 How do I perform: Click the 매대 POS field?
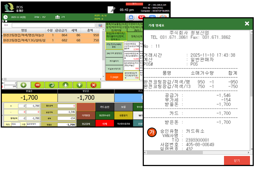tap(16, 124)
